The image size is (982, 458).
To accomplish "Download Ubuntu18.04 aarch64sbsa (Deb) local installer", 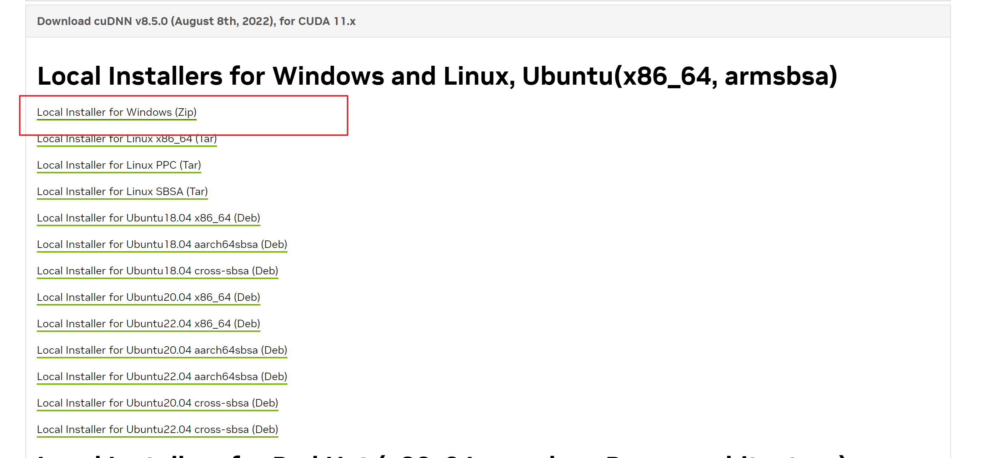I will coord(162,244).
